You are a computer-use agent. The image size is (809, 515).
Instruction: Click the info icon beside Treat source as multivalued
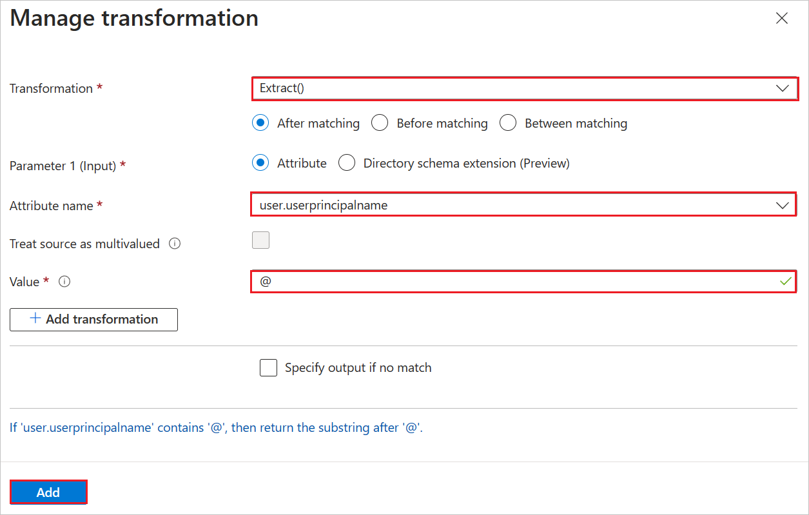pyautogui.click(x=175, y=243)
